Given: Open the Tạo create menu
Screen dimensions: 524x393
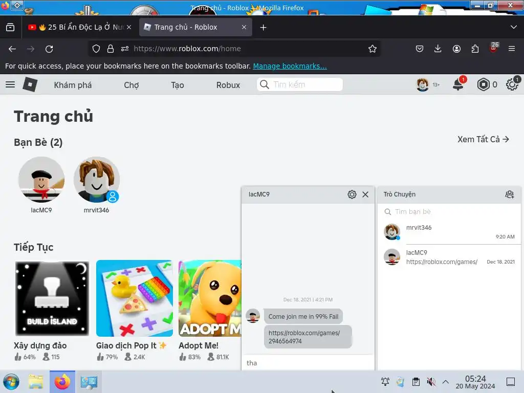Looking at the screenshot, I should 178,85.
